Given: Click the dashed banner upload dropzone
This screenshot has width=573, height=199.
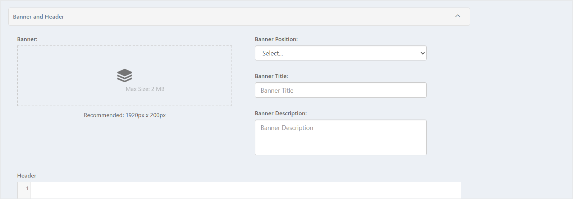Looking at the screenshot, I should coord(125,76).
